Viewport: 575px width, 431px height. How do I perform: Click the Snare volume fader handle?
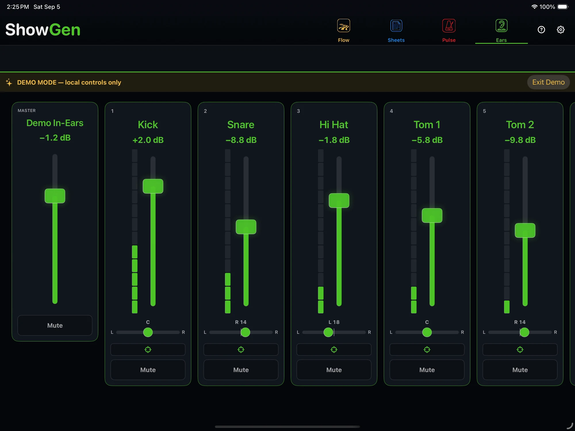coord(246,227)
